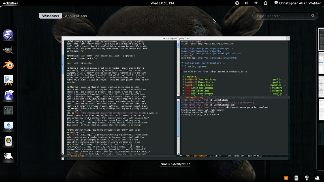
Task: Open the bugzilla.gnome.org show_bug link
Action: pyautogui.click(x=107, y=135)
